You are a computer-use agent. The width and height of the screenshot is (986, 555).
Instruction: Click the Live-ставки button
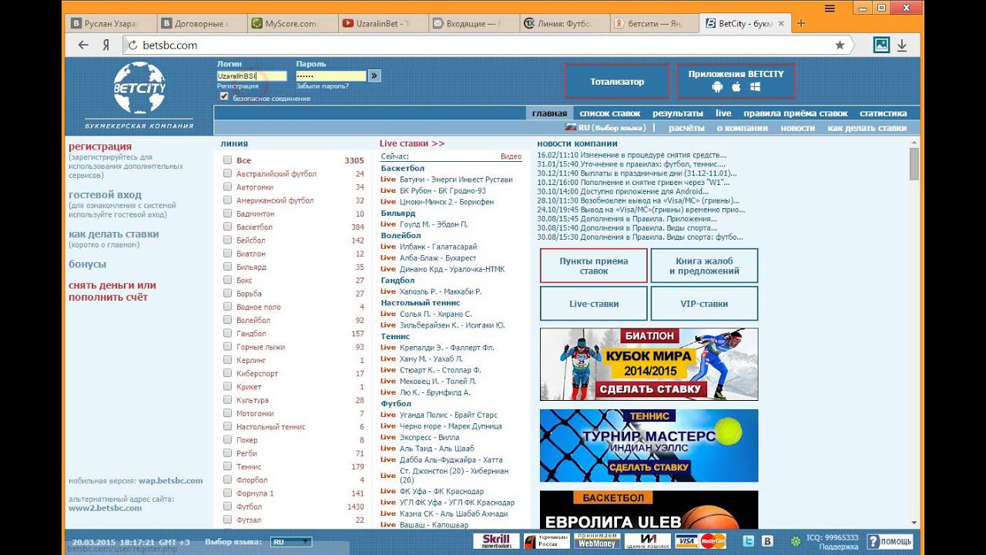pos(594,304)
